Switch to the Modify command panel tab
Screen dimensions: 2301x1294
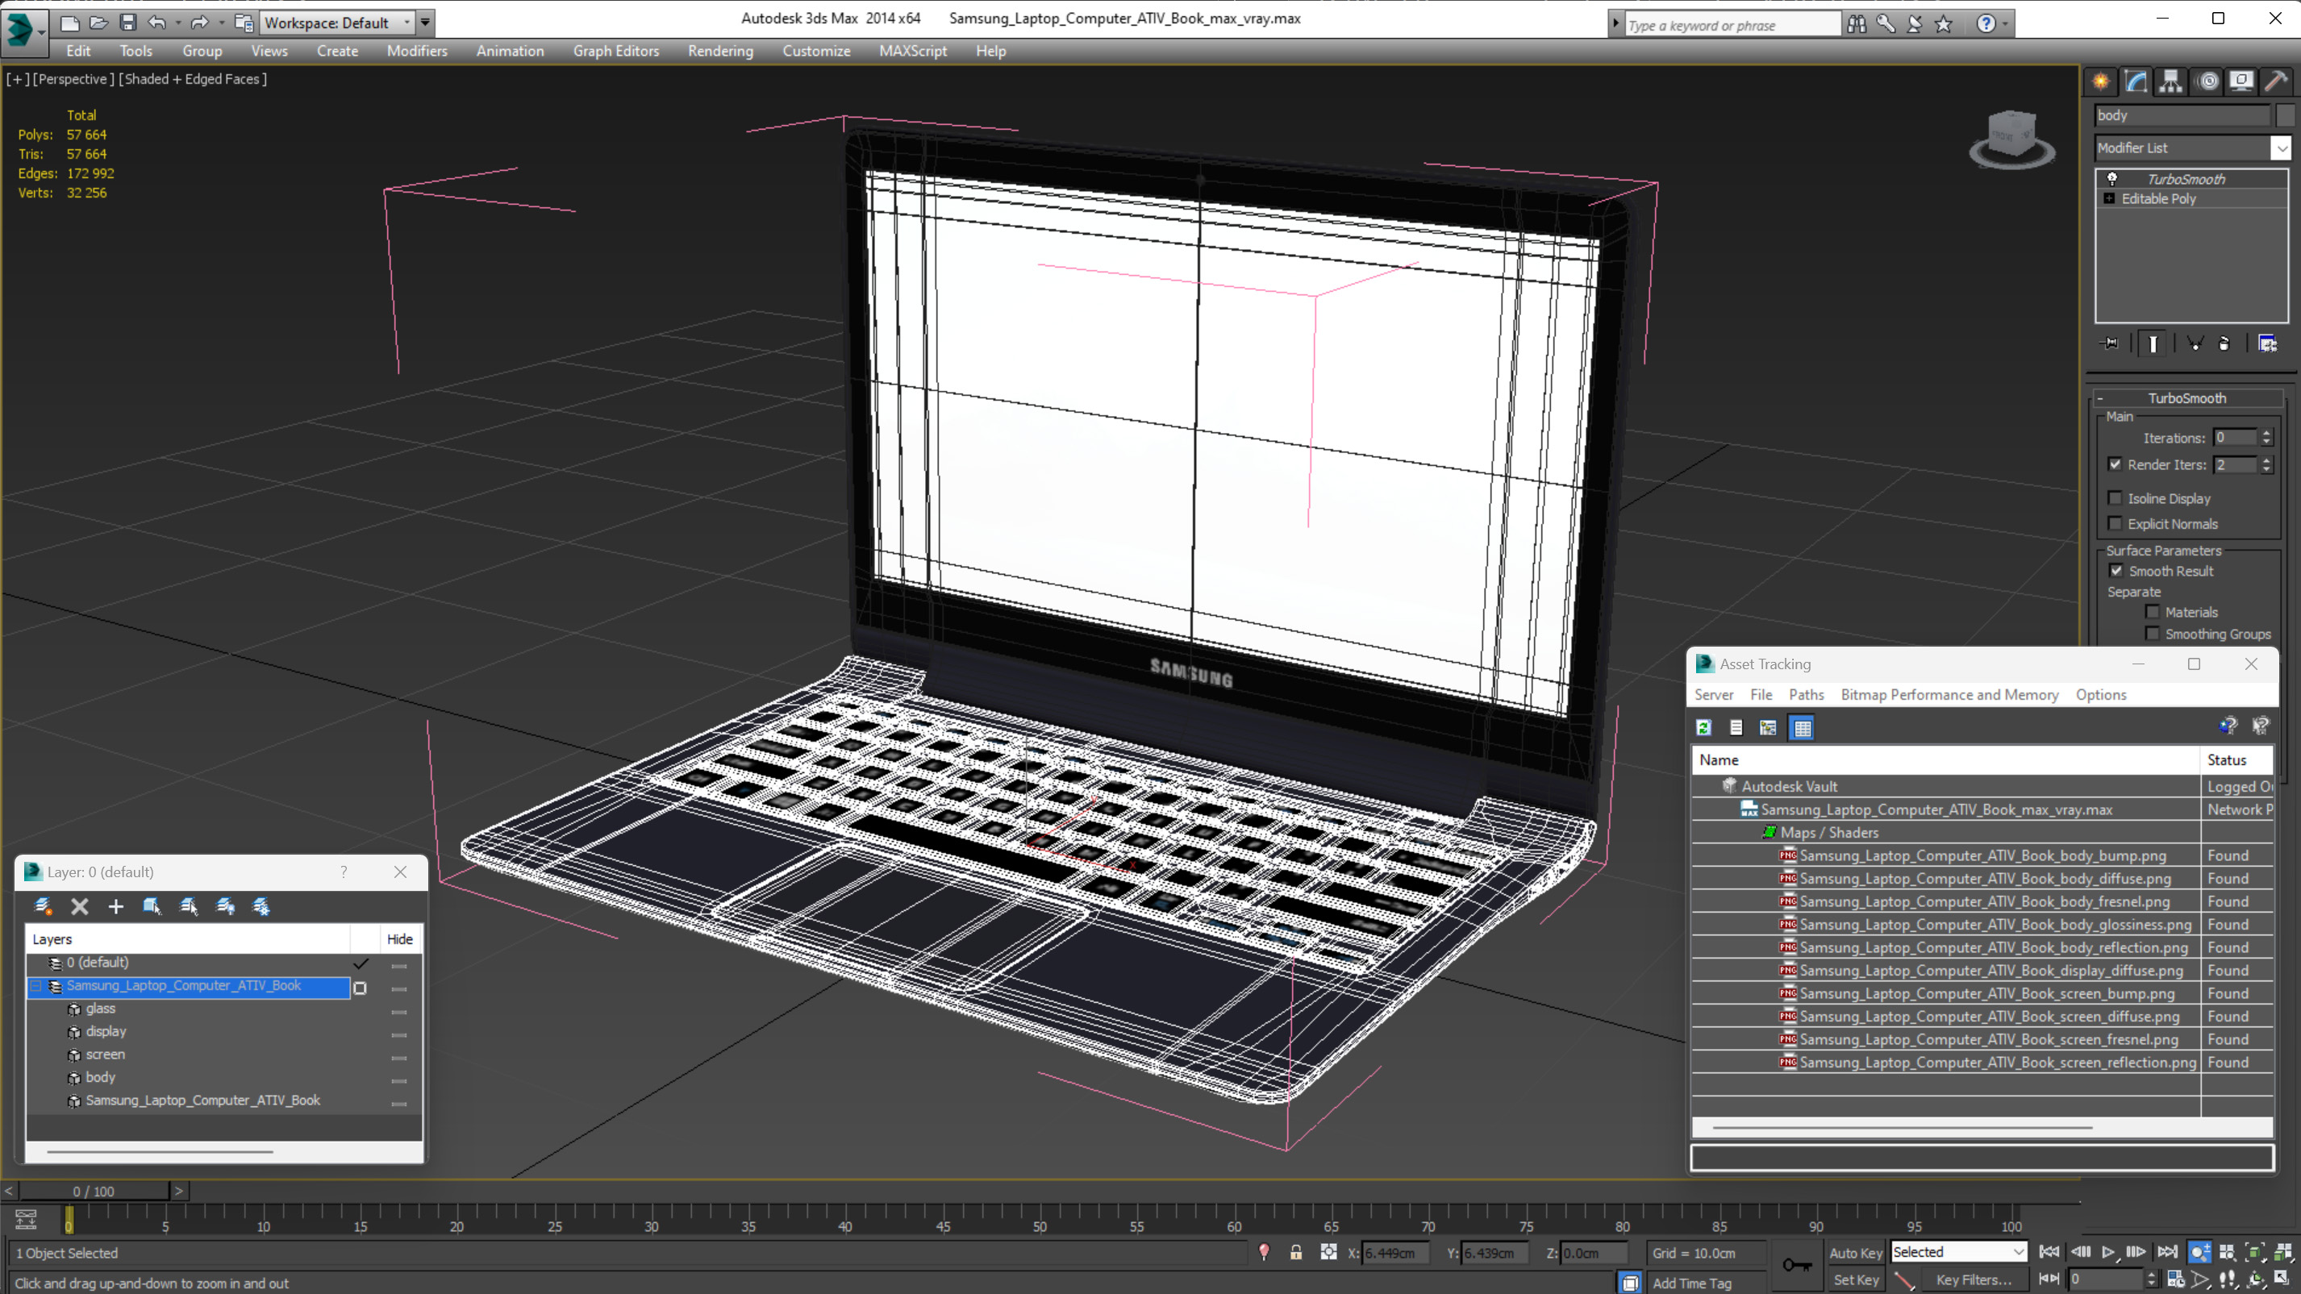click(2136, 81)
